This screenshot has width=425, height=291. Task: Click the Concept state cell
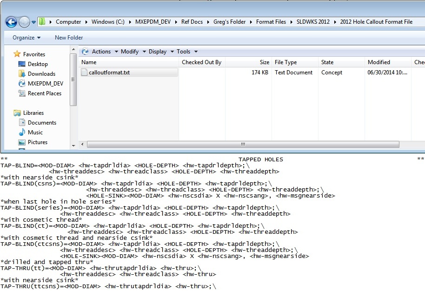click(x=332, y=73)
